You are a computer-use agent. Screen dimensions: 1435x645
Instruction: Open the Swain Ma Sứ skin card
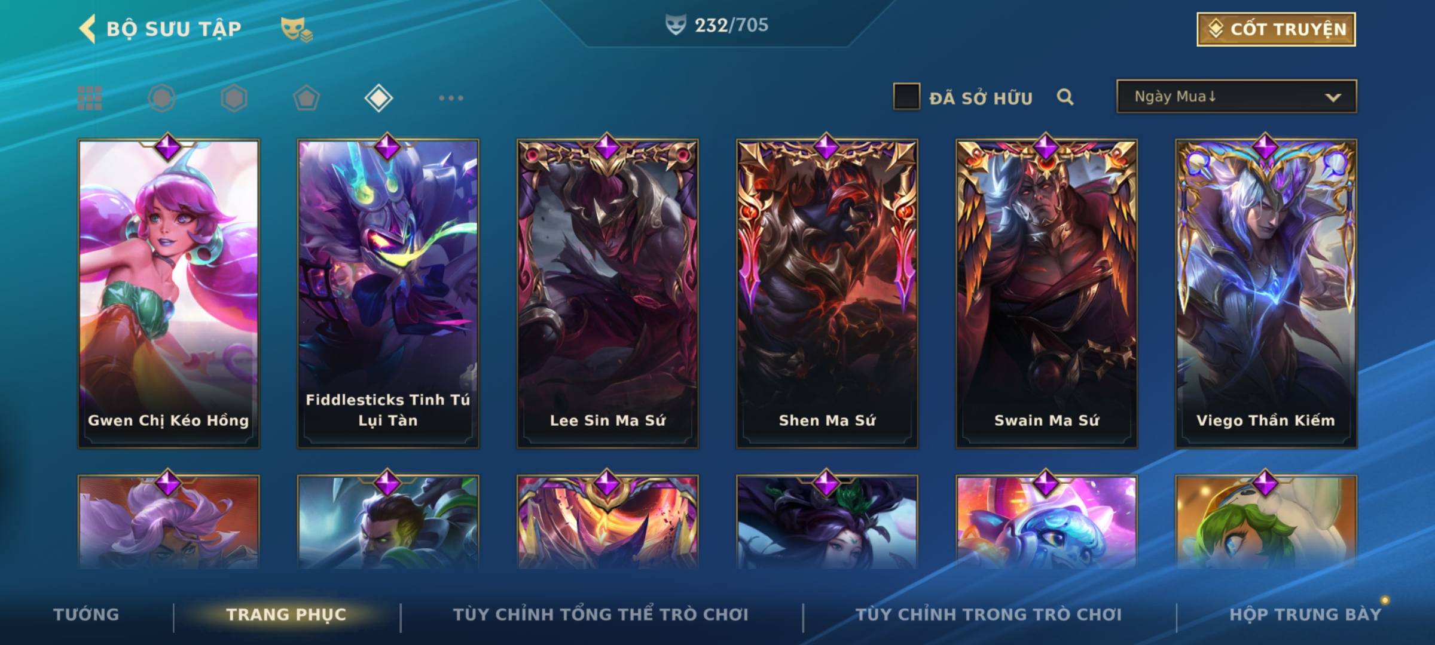coord(1046,294)
